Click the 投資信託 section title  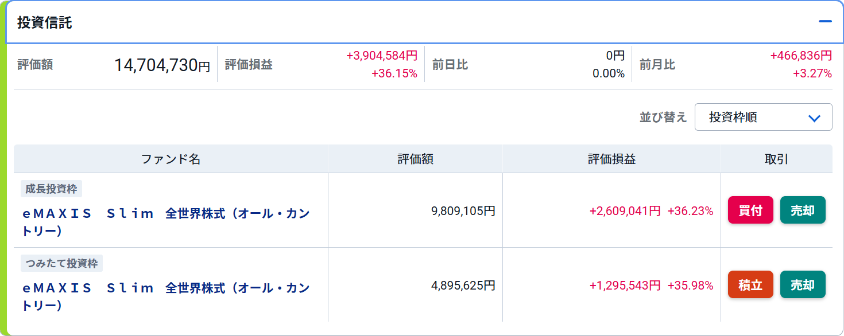pos(45,23)
